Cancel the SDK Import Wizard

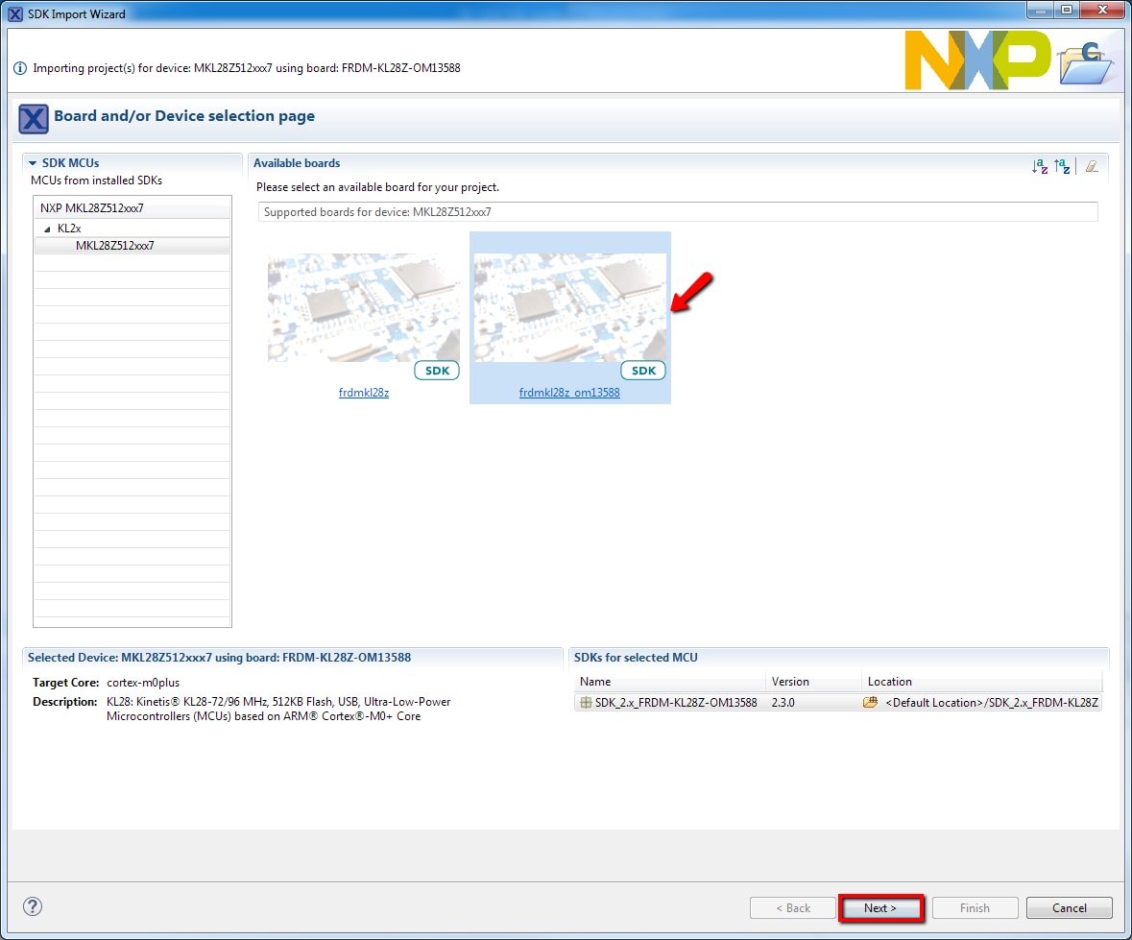[1069, 907]
